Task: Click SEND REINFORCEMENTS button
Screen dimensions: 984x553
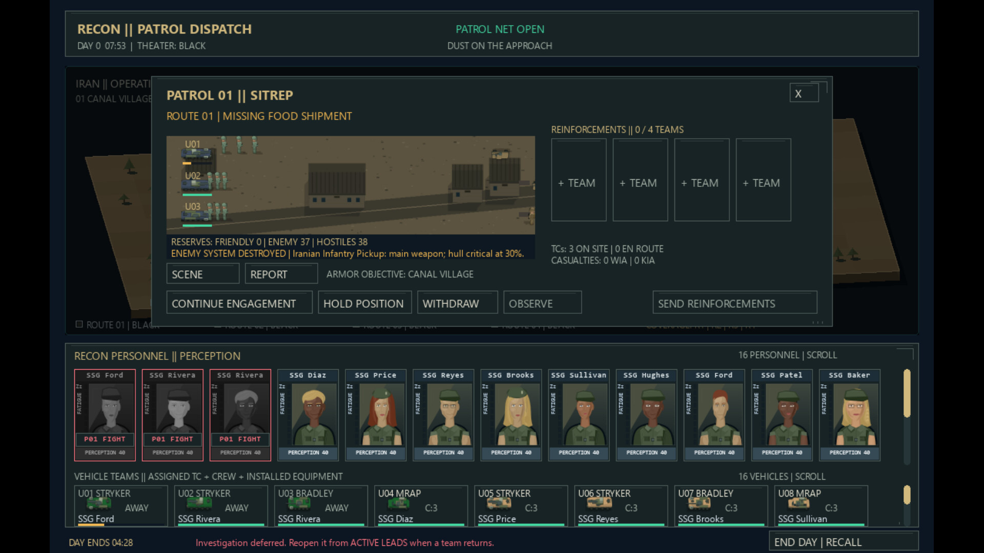Action: (734, 303)
